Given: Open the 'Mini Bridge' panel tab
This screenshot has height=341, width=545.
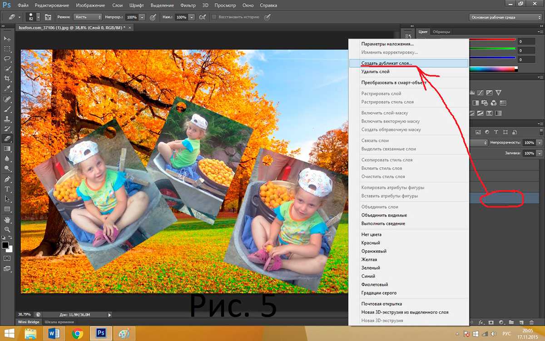Looking at the screenshot, I should click(x=28, y=322).
